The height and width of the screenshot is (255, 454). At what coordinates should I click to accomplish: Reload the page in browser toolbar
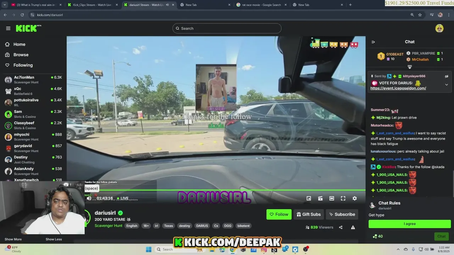pyautogui.click(x=22, y=15)
